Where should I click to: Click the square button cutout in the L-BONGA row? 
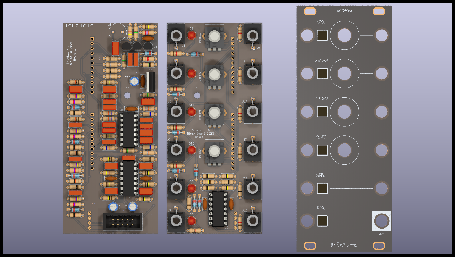[x=322, y=112]
